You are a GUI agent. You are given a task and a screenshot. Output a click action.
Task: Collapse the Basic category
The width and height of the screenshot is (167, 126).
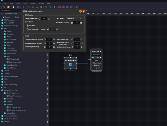2,29
